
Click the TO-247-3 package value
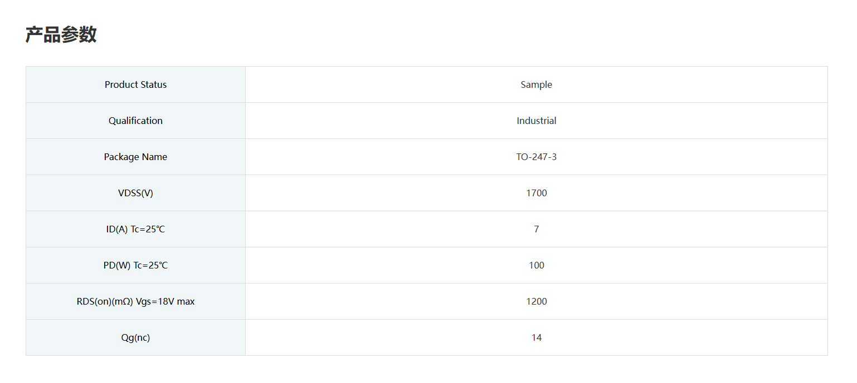point(536,157)
